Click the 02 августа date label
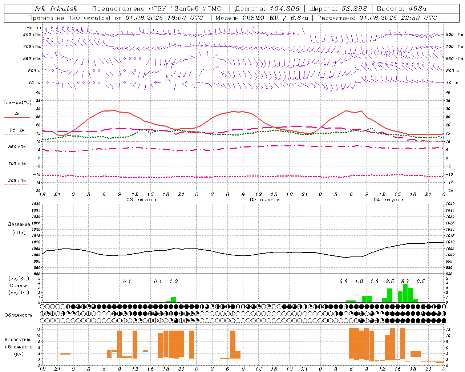The image size is (465, 372). (x=141, y=200)
